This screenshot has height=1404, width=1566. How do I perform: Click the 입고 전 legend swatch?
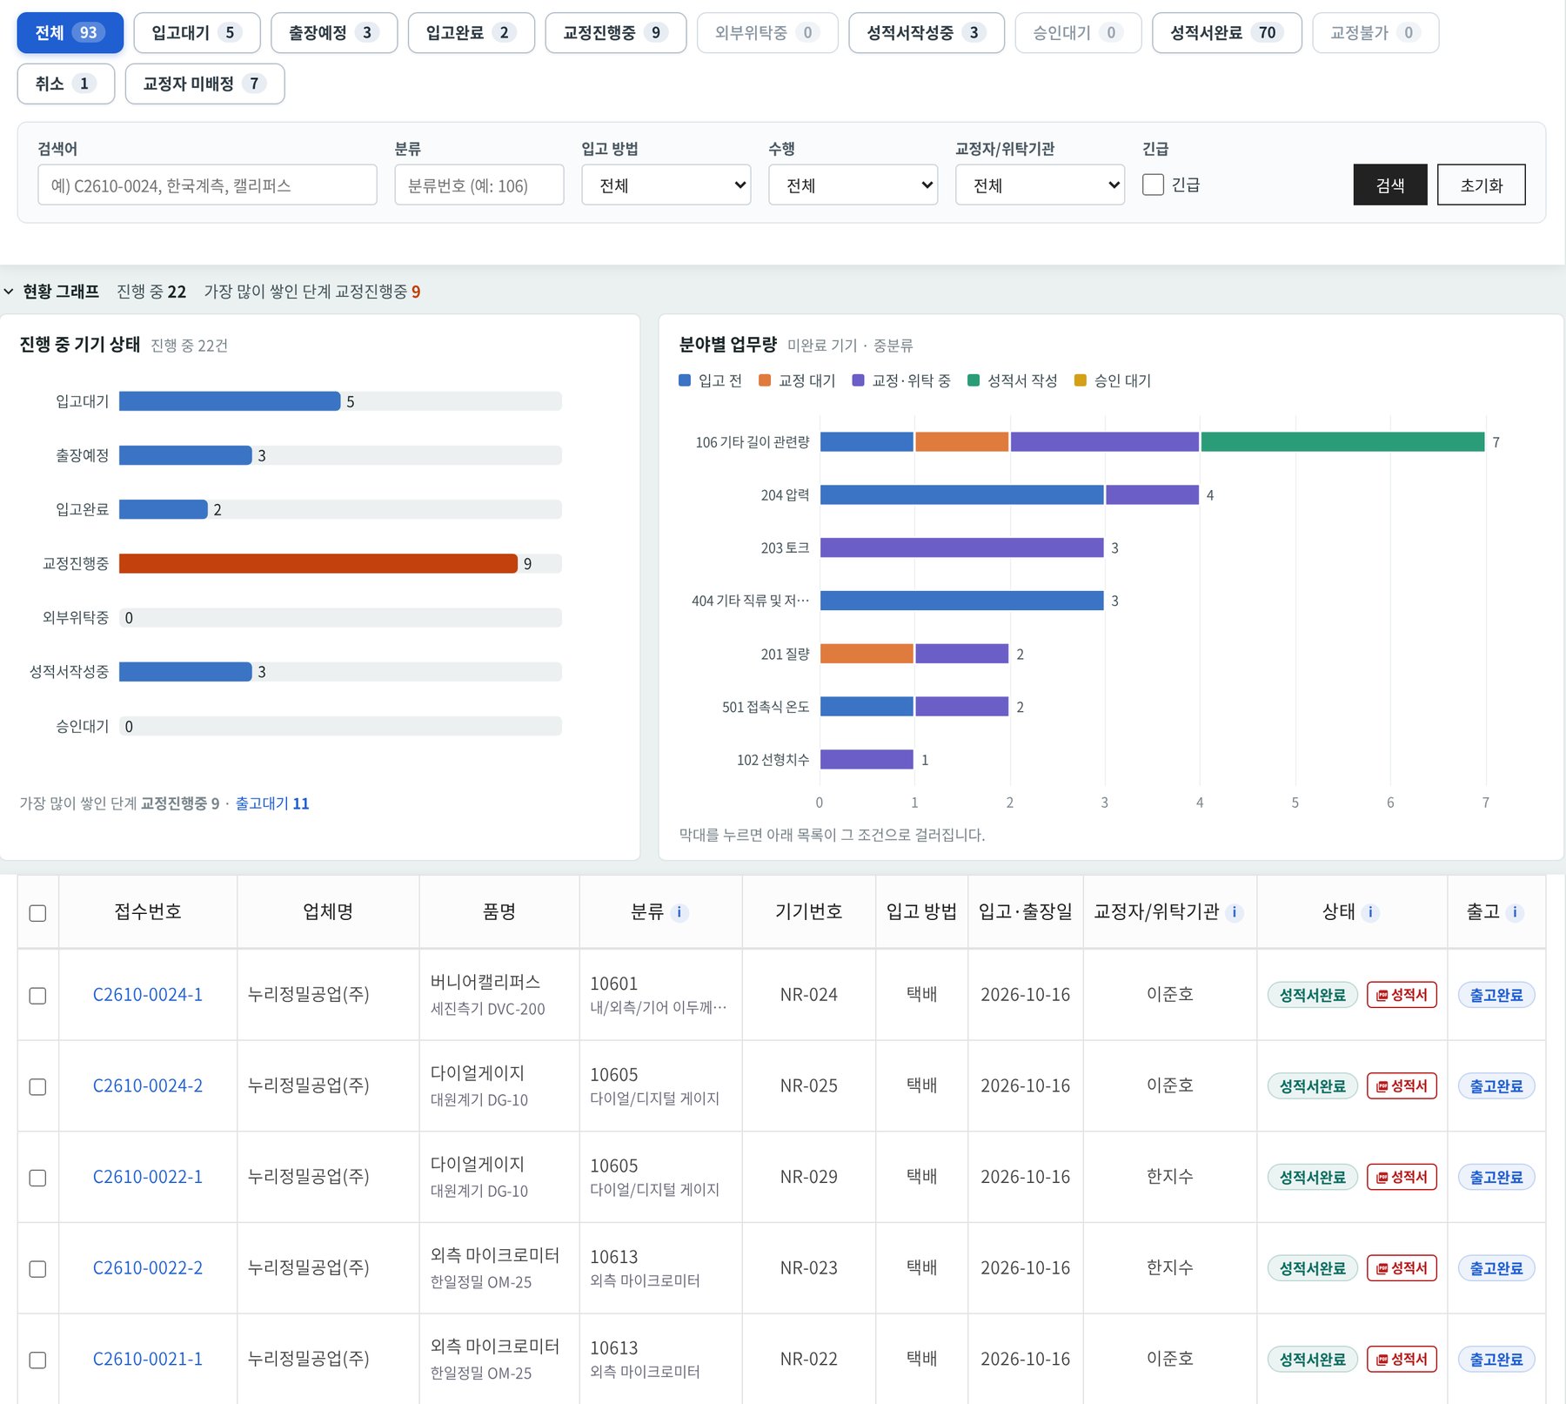tap(685, 380)
